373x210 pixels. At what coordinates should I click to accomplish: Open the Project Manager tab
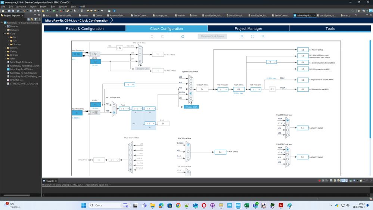coord(248,28)
